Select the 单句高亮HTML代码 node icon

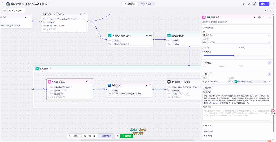click(169, 82)
